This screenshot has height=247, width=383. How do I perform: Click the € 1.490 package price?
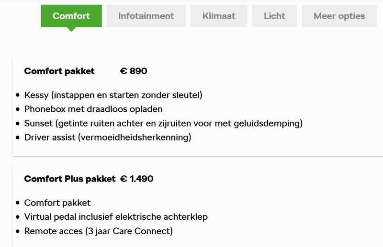136,179
